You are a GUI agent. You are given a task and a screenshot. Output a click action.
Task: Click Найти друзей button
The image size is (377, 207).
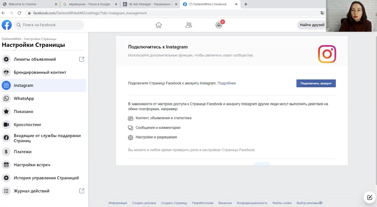(x=312, y=25)
